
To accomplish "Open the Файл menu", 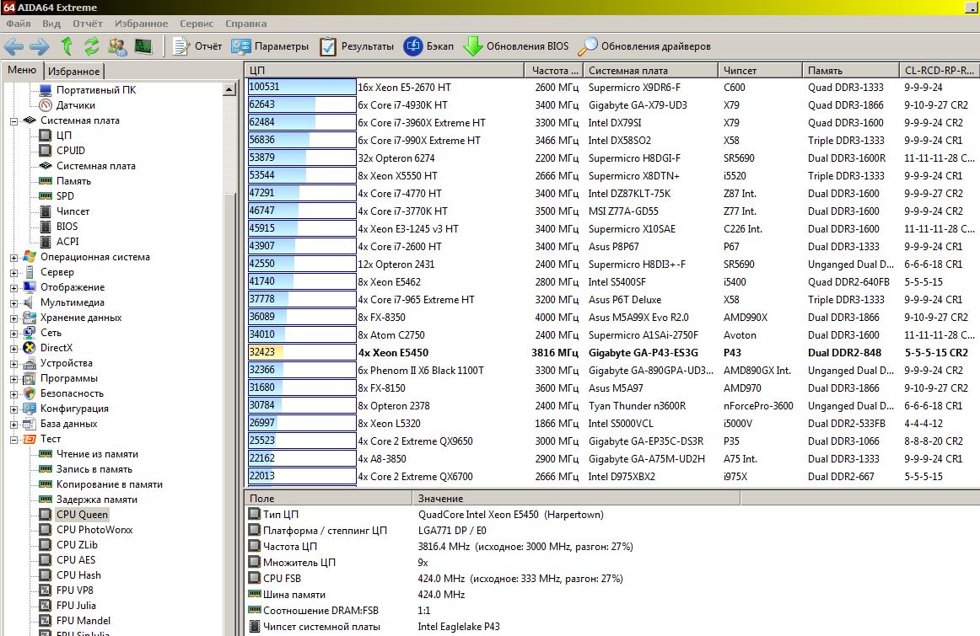I will pyautogui.click(x=18, y=24).
